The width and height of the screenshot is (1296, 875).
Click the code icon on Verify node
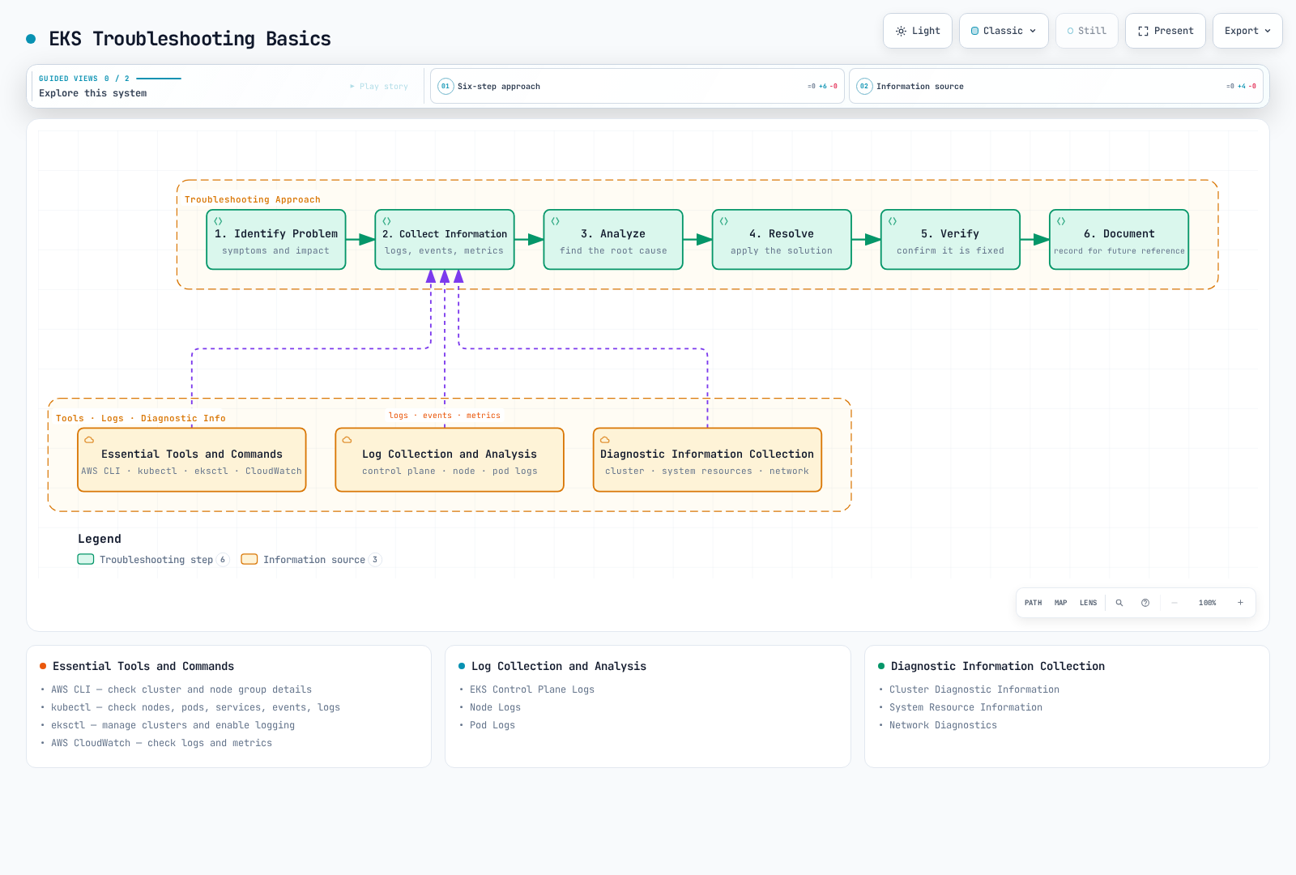(892, 221)
